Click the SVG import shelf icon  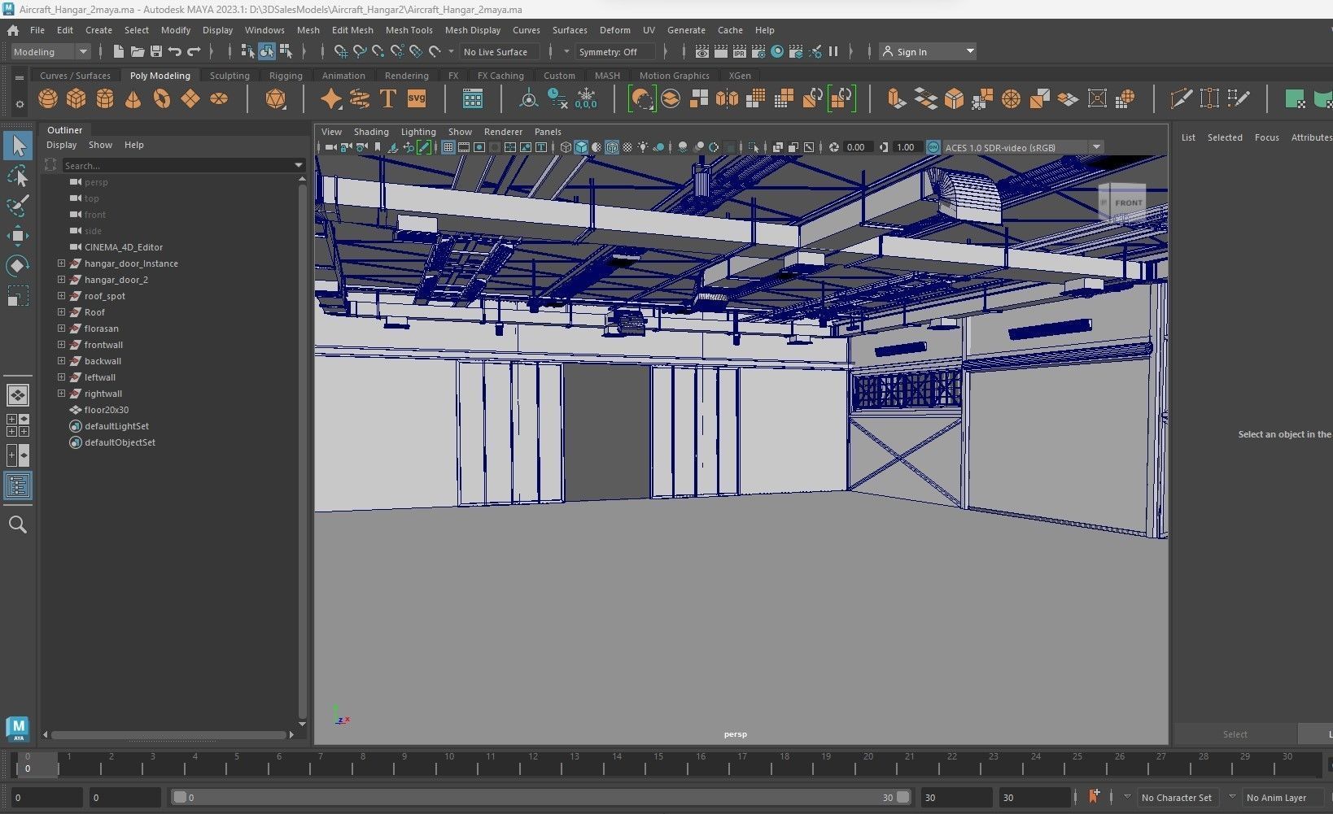pos(417,98)
